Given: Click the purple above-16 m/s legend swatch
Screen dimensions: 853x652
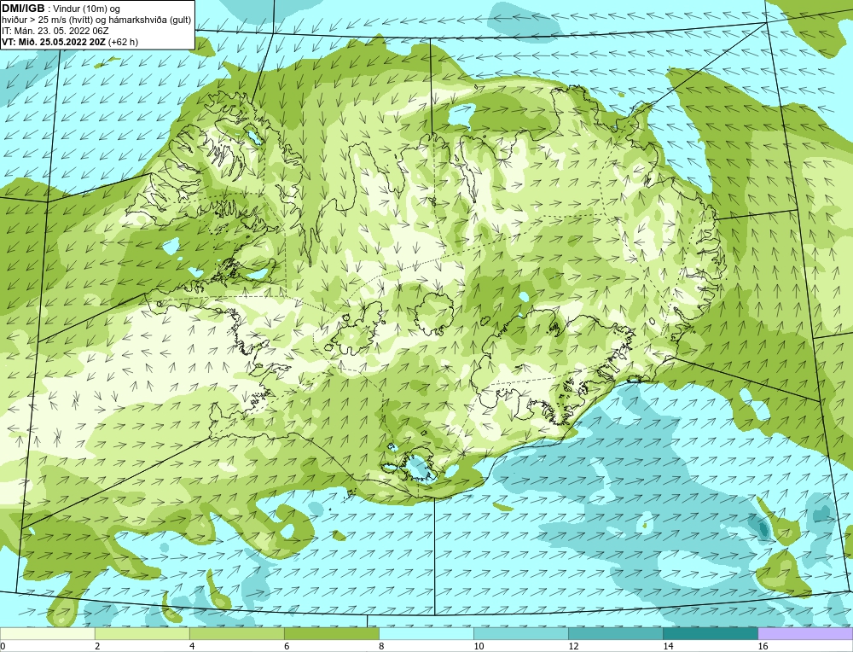Looking at the screenshot, I should click(x=805, y=634).
